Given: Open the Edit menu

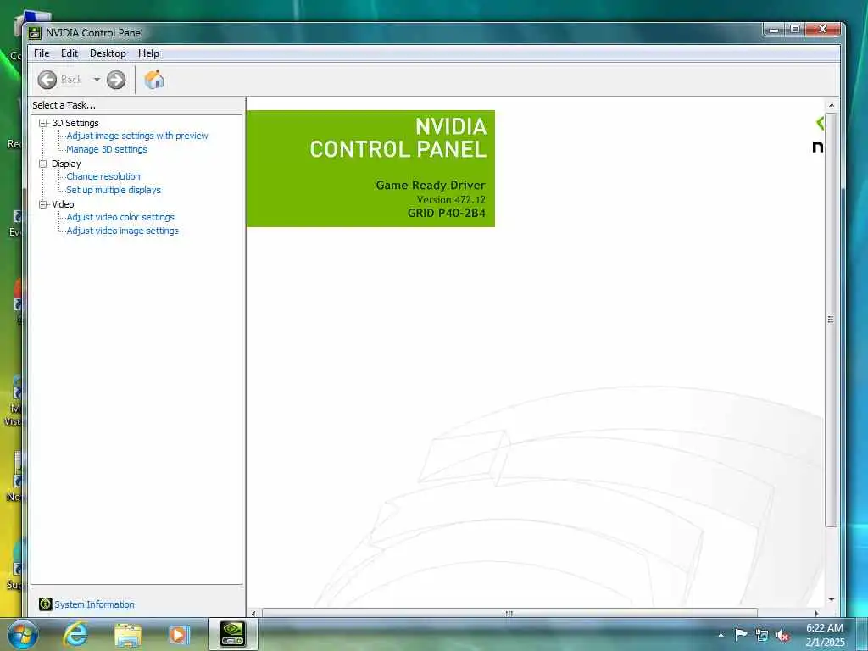Looking at the screenshot, I should point(70,53).
